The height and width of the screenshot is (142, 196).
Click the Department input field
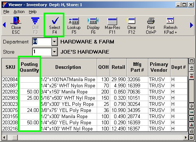[42, 42]
